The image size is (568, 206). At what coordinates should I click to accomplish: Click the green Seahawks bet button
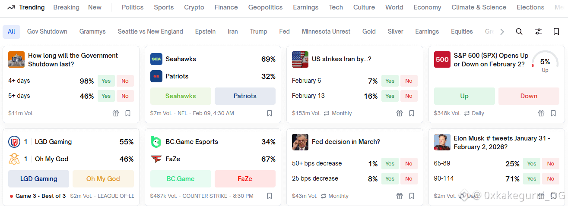pos(181,96)
